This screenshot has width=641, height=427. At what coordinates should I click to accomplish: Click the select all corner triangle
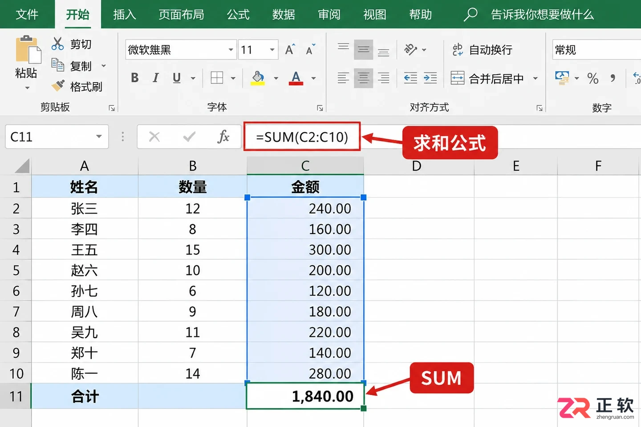[22, 166]
